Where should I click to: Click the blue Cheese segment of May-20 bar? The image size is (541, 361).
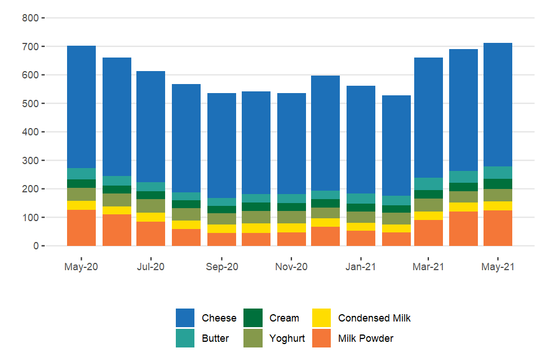coord(81,107)
